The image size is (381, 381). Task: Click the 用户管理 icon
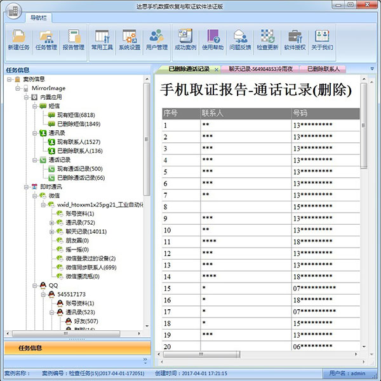point(157,39)
